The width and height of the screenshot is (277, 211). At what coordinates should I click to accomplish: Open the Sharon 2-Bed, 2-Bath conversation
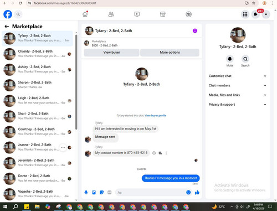(x=37, y=85)
